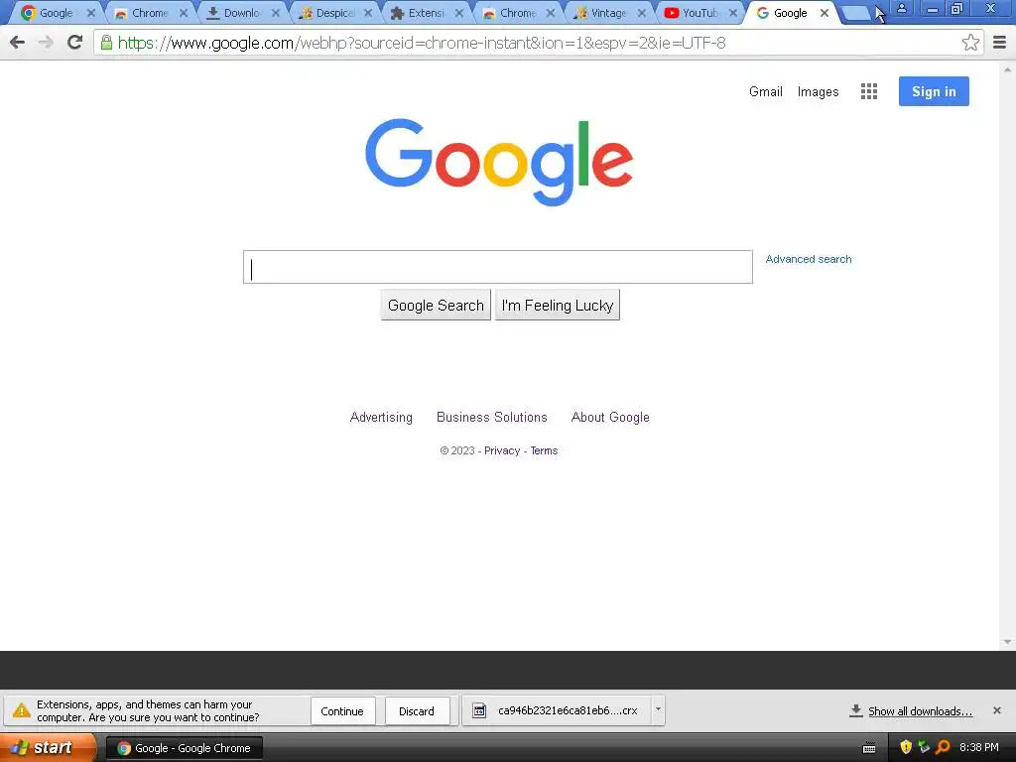Viewport: 1016px width, 762px height.
Task: Open the Advertising link
Action: pos(381,418)
